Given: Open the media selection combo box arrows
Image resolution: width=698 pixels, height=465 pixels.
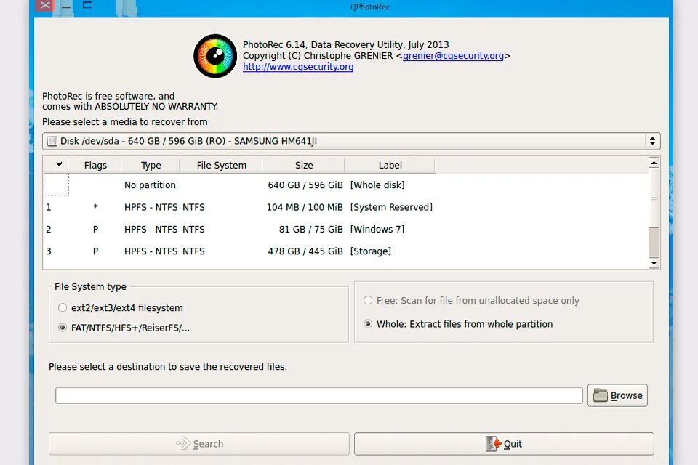Looking at the screenshot, I should click(652, 141).
